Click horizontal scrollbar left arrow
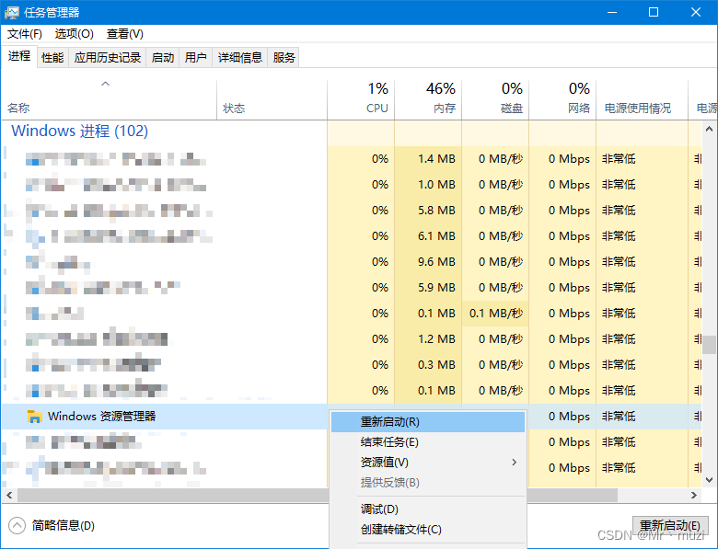The image size is (718, 549). (9, 495)
